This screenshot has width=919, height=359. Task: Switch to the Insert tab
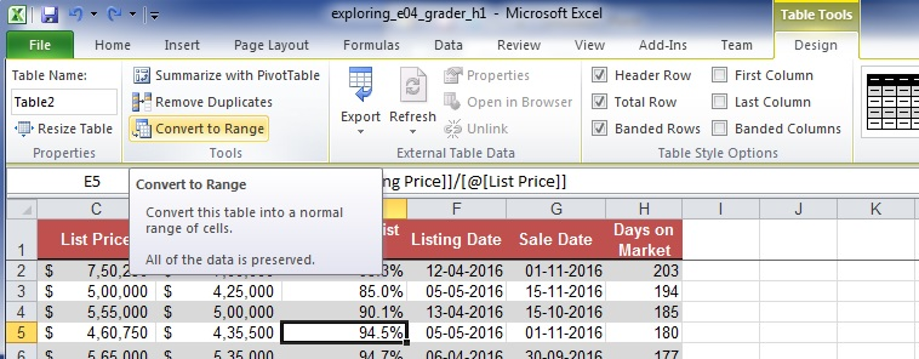coord(181,45)
